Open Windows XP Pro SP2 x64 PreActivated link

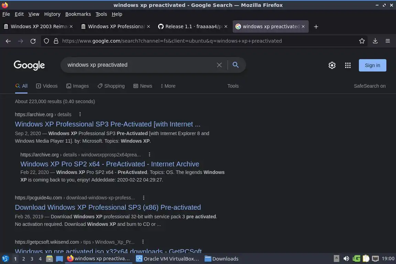pos(110,164)
